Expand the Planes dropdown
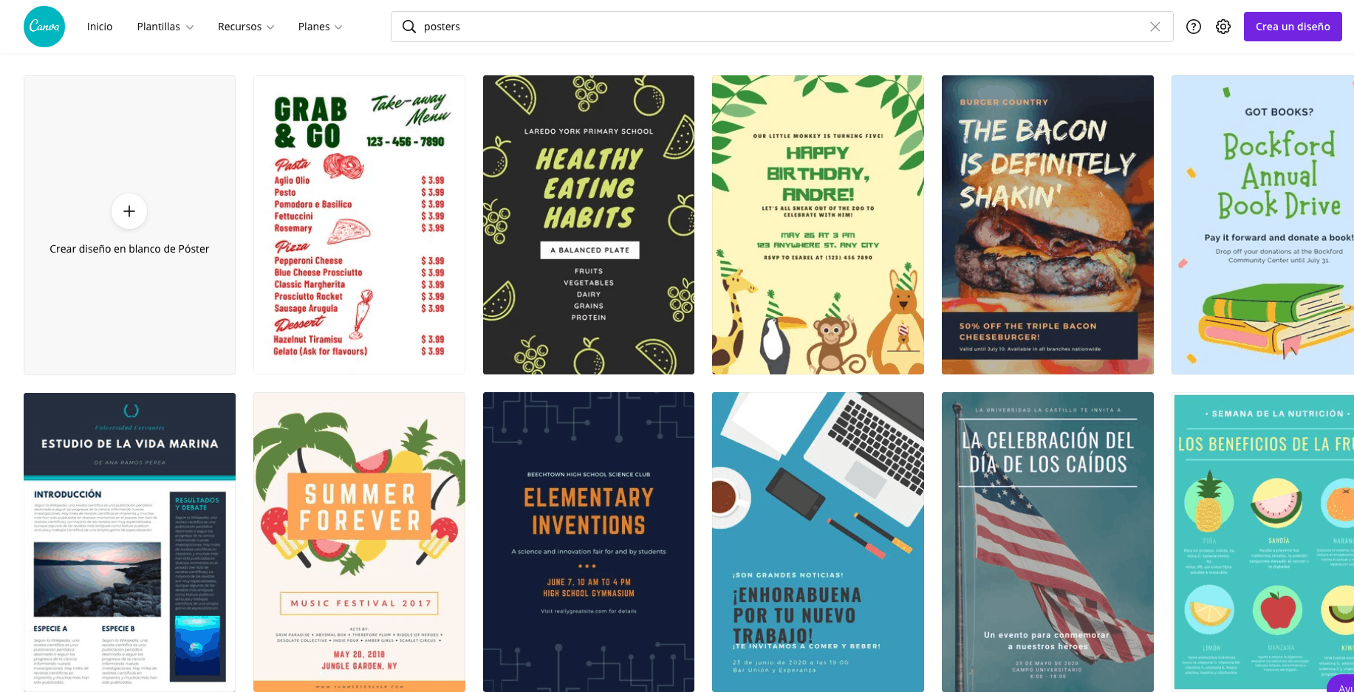Screen dimensions: 1354x692 (x=320, y=27)
